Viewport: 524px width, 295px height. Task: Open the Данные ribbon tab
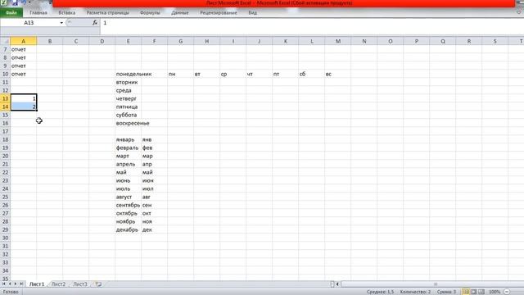pos(180,13)
